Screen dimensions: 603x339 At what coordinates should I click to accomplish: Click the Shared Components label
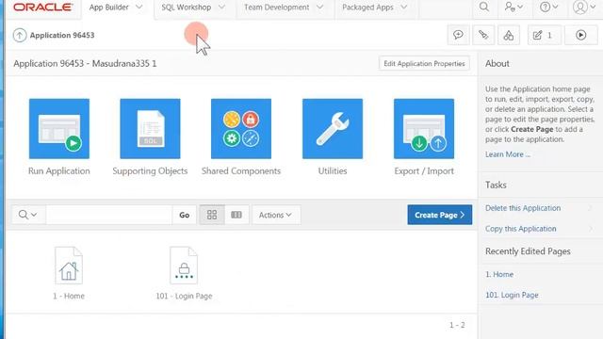[x=241, y=171]
